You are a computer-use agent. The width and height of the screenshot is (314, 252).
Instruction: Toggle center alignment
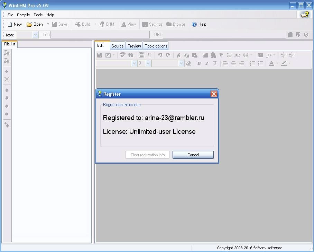point(233,63)
